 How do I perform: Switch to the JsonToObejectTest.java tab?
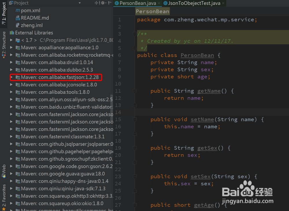194,3
